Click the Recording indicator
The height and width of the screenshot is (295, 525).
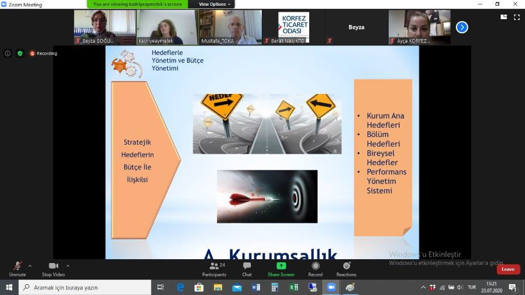pos(44,53)
